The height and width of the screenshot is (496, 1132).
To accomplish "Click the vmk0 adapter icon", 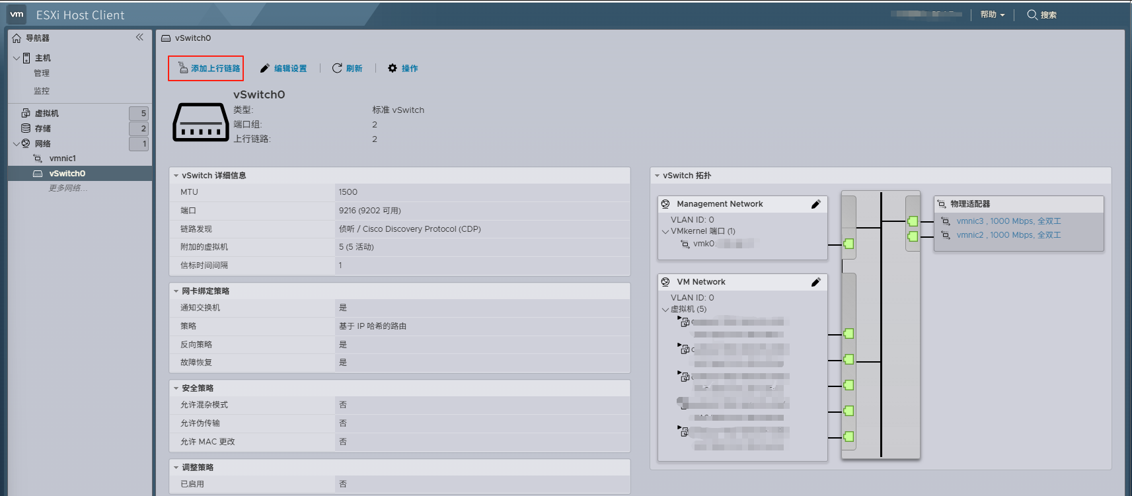I will coord(685,244).
